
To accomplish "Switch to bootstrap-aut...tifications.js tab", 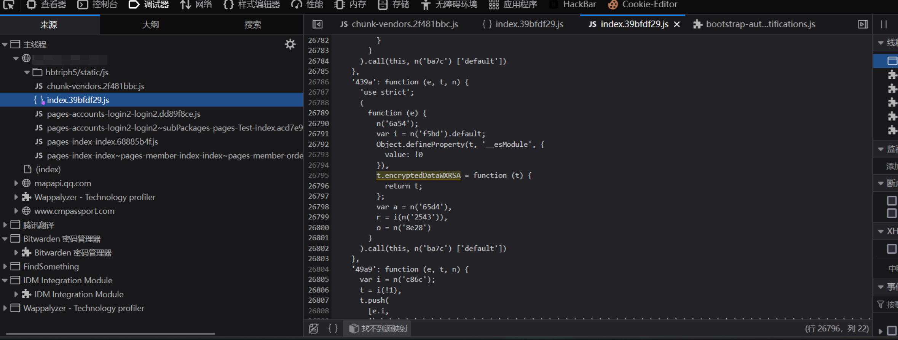I will click(x=754, y=24).
